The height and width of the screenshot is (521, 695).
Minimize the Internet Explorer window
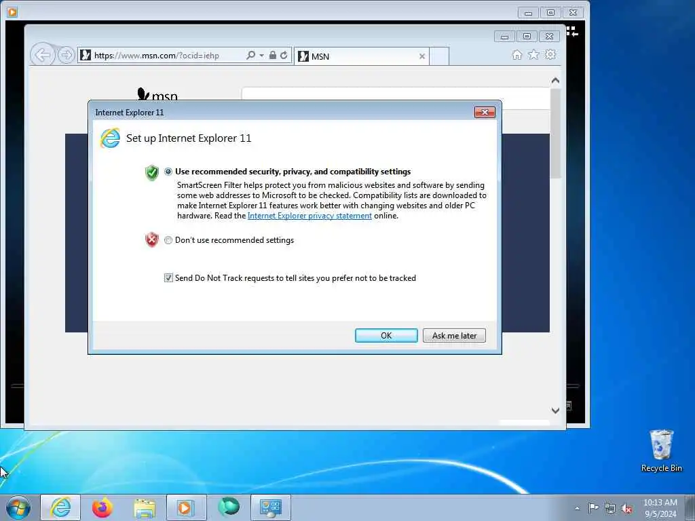click(x=504, y=37)
